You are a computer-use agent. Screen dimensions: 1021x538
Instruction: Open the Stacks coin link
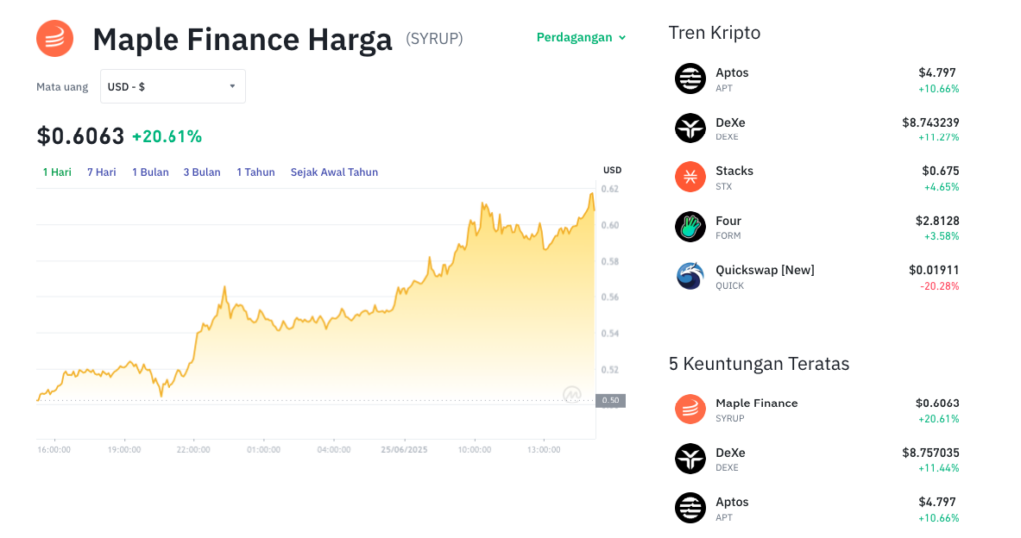coord(735,171)
